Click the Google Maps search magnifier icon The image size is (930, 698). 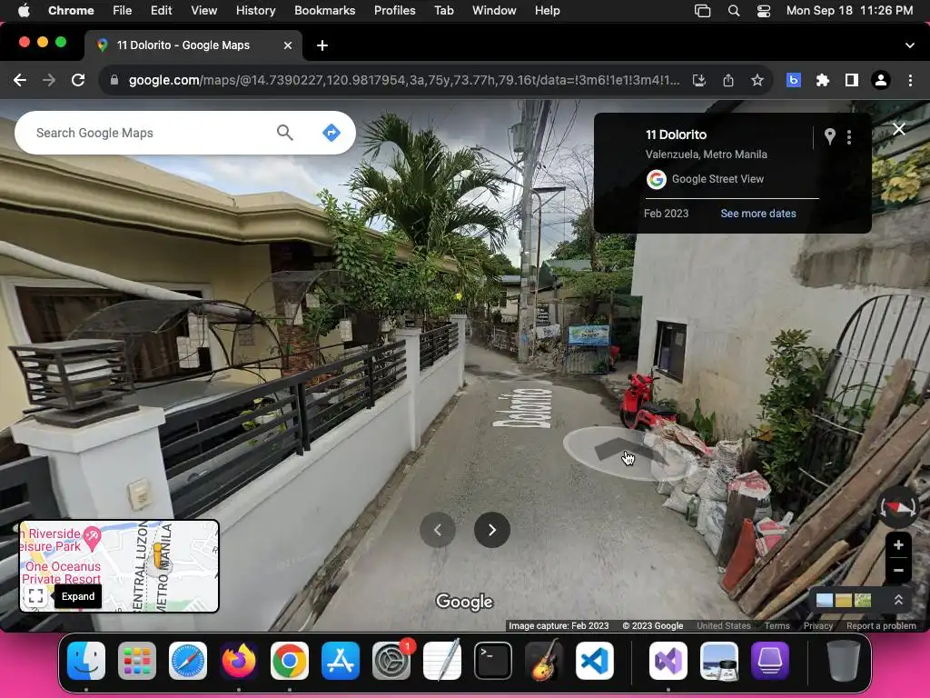[284, 133]
